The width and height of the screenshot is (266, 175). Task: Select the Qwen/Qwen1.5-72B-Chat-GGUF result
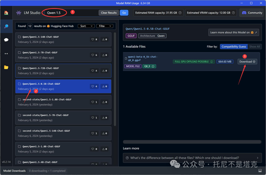tap(63, 70)
